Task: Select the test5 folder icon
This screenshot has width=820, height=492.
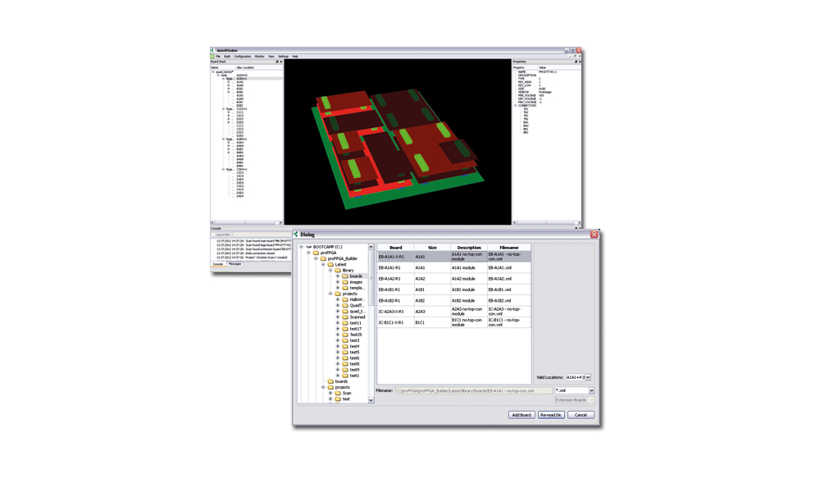Action: click(345, 353)
